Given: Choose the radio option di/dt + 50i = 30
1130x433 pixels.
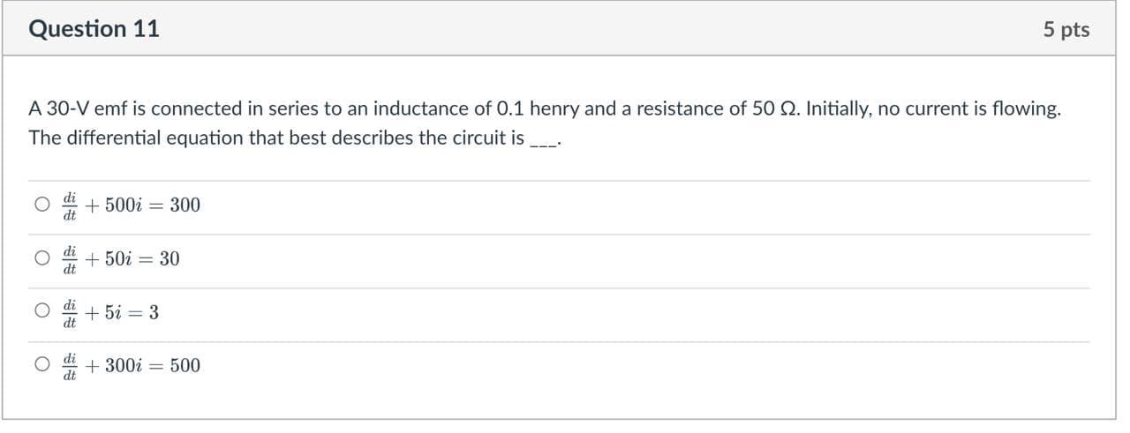Looking at the screenshot, I should click(x=42, y=259).
